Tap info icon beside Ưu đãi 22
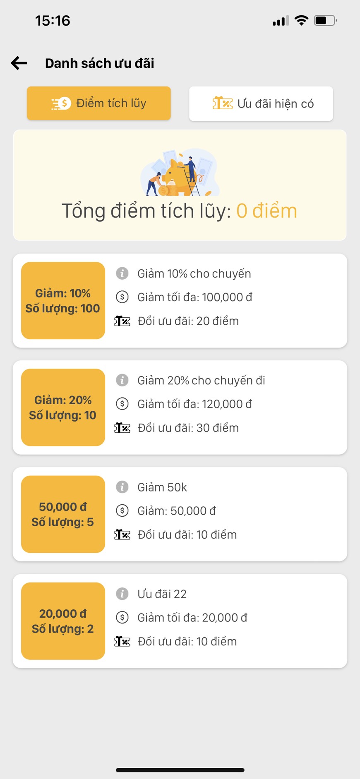The height and width of the screenshot is (779, 360). coord(122,594)
